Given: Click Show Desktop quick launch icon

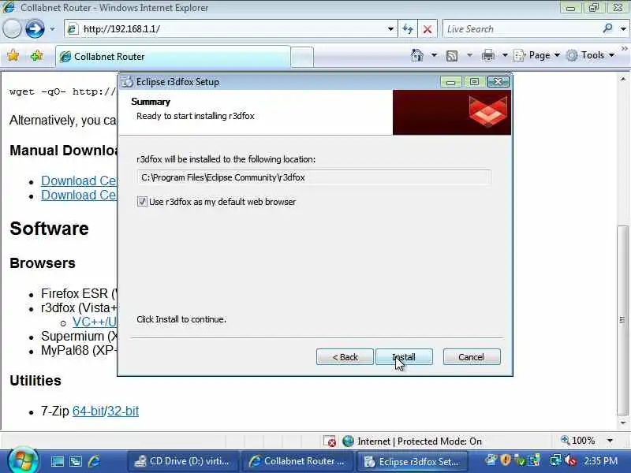Looking at the screenshot, I should coord(57,461).
